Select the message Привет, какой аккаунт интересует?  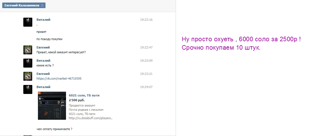[x=61, y=52]
